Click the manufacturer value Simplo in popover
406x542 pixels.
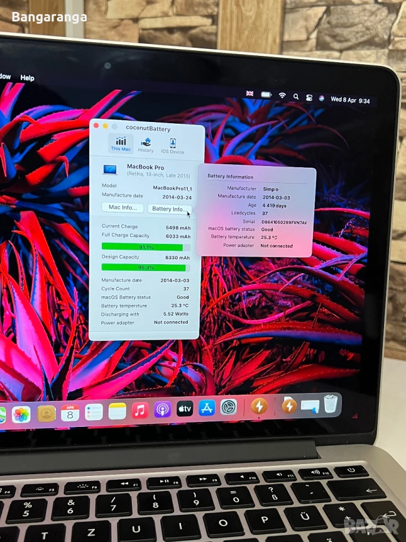point(271,189)
